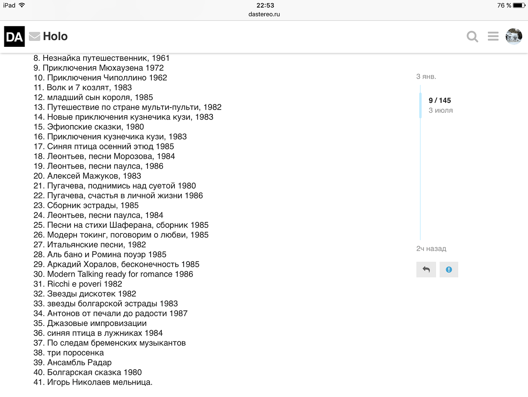Open the user avatar profile menu
The width and height of the screenshot is (528, 397).
click(x=514, y=37)
